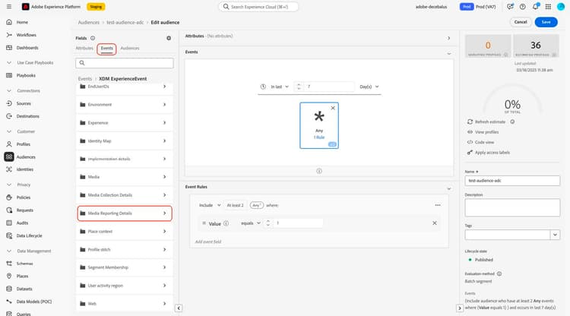Open the 1 Rule link on Any card
The image size is (570, 316).
pos(319,137)
